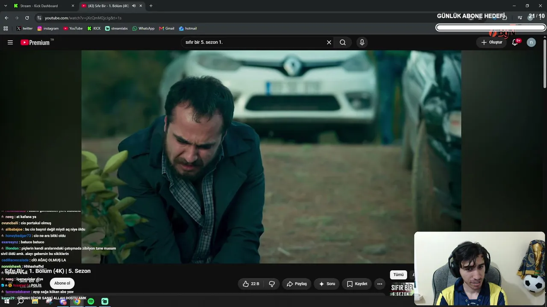
Task: Subscribe using the Abone ol button
Action: pyautogui.click(x=62, y=283)
